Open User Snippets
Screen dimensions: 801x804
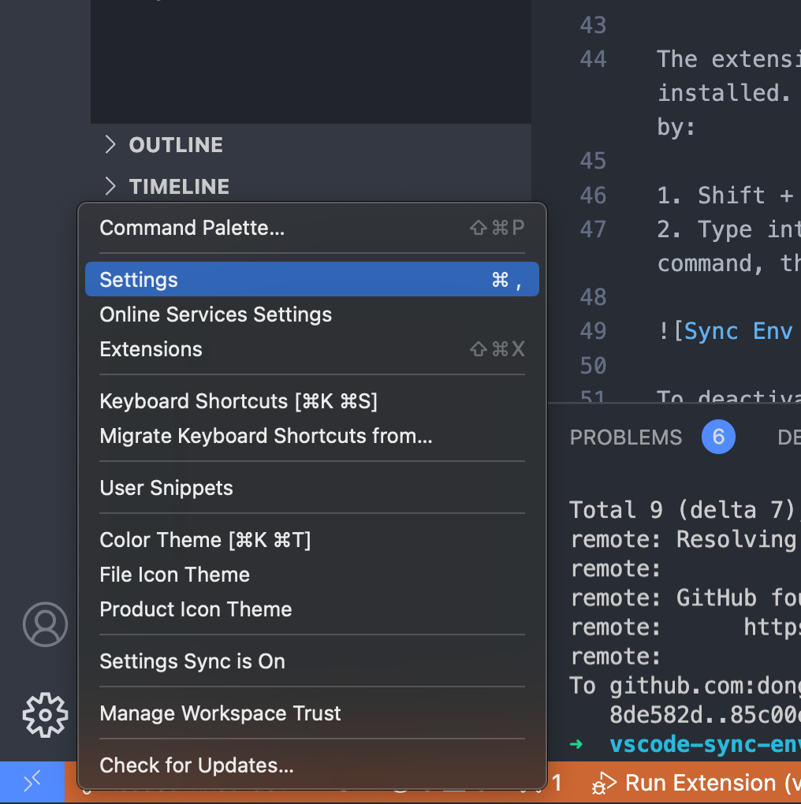pyautogui.click(x=311, y=488)
